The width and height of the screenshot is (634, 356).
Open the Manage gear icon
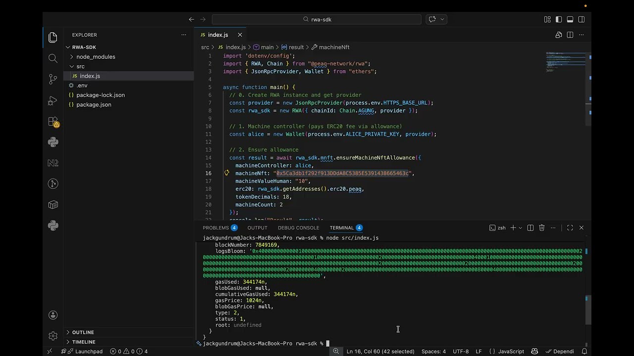53,336
